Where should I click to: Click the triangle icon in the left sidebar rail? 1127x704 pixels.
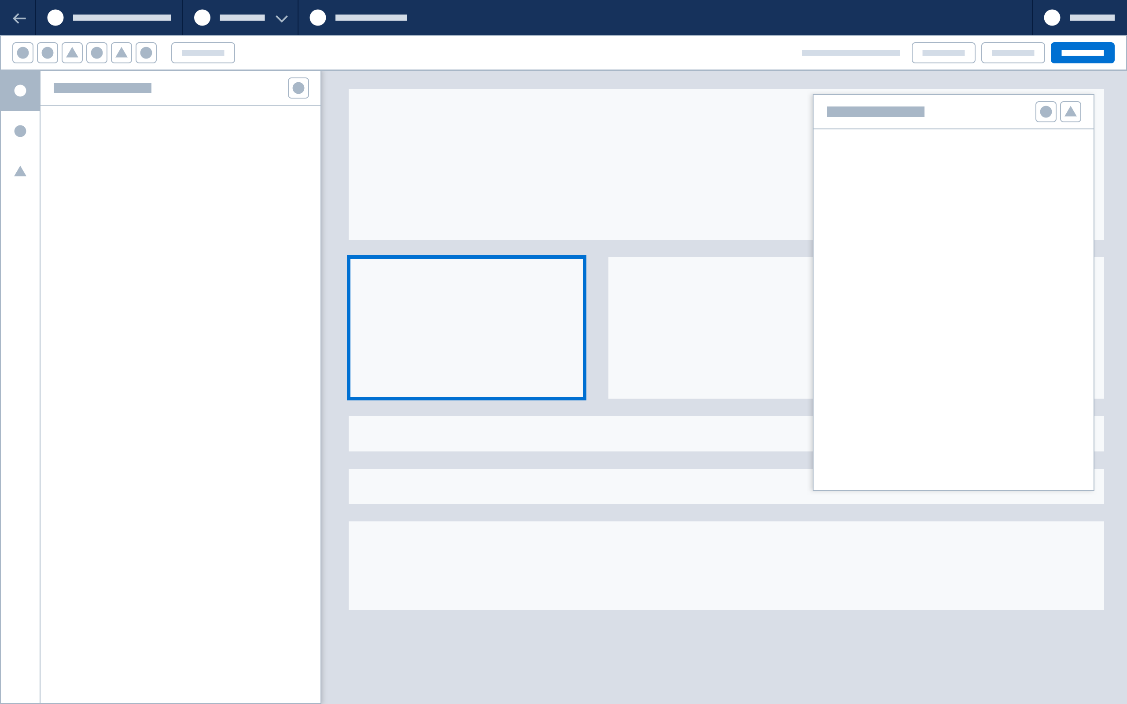click(x=20, y=171)
